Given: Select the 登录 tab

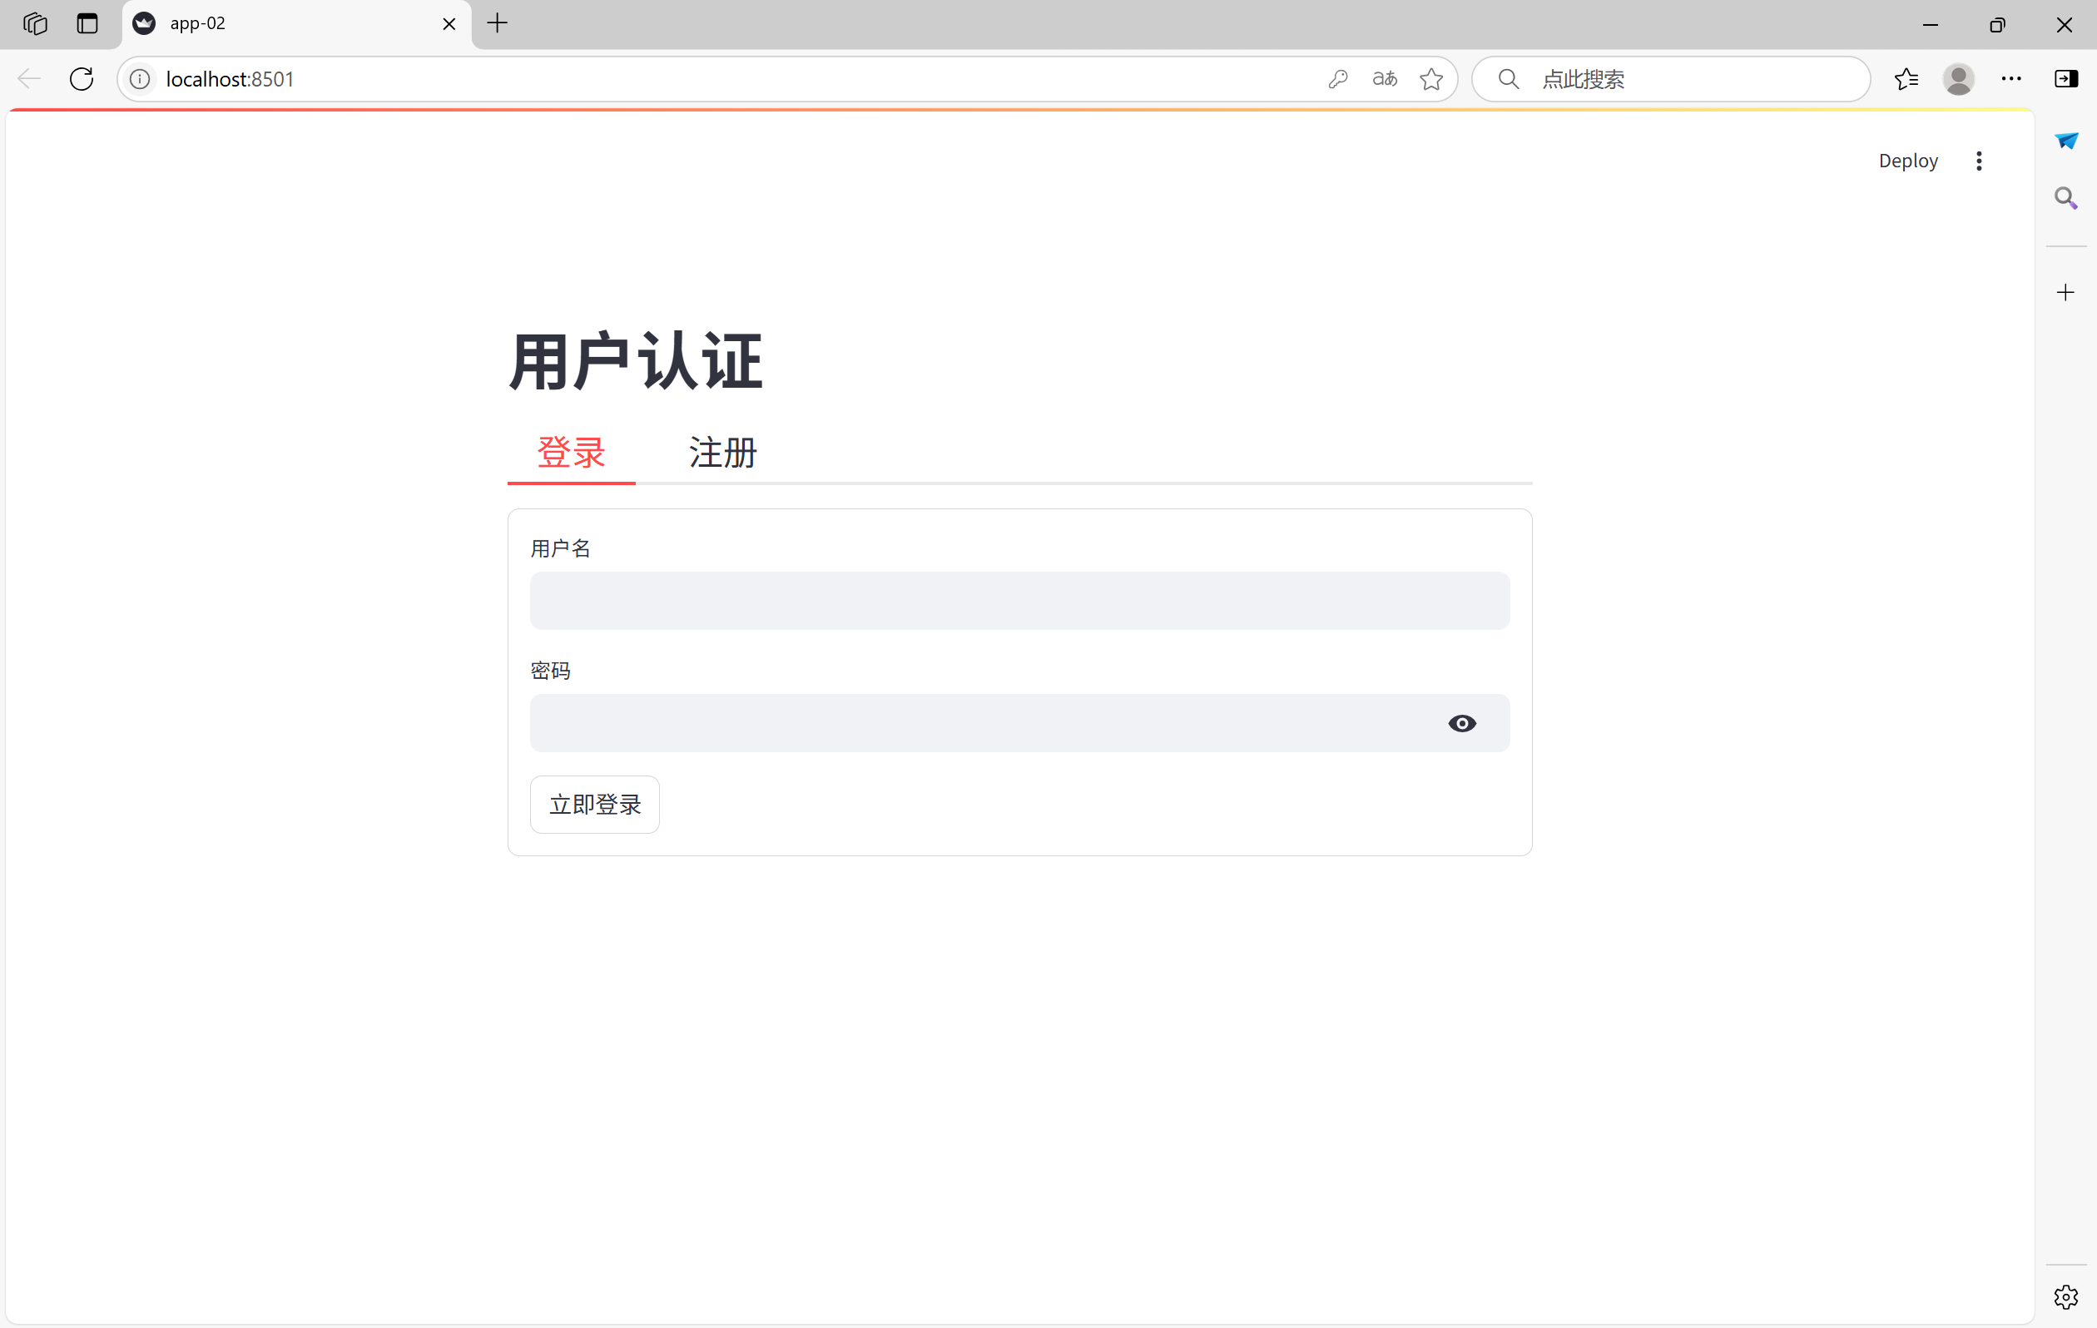Looking at the screenshot, I should (570, 453).
